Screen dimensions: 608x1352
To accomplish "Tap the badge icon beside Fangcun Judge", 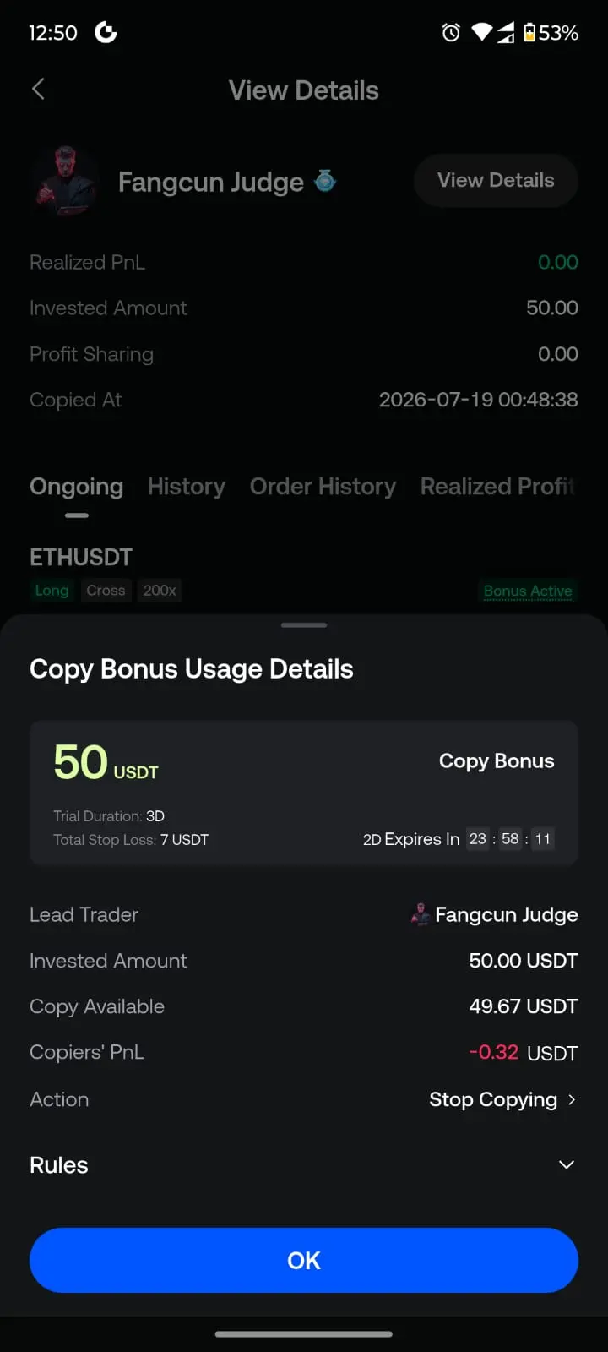I will click(x=325, y=181).
